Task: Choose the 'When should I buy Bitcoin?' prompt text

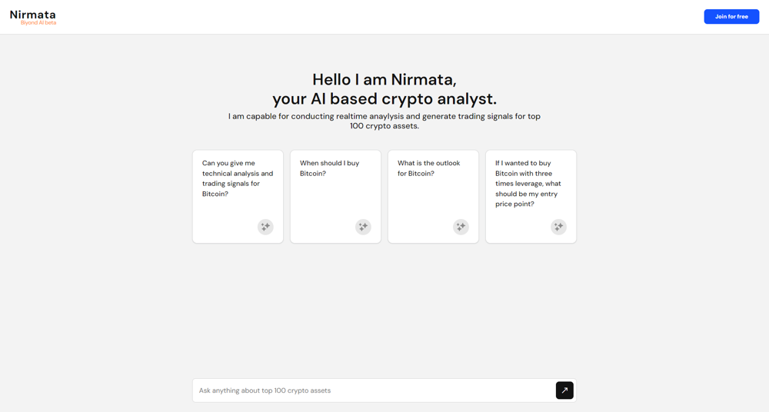Action: click(330, 168)
